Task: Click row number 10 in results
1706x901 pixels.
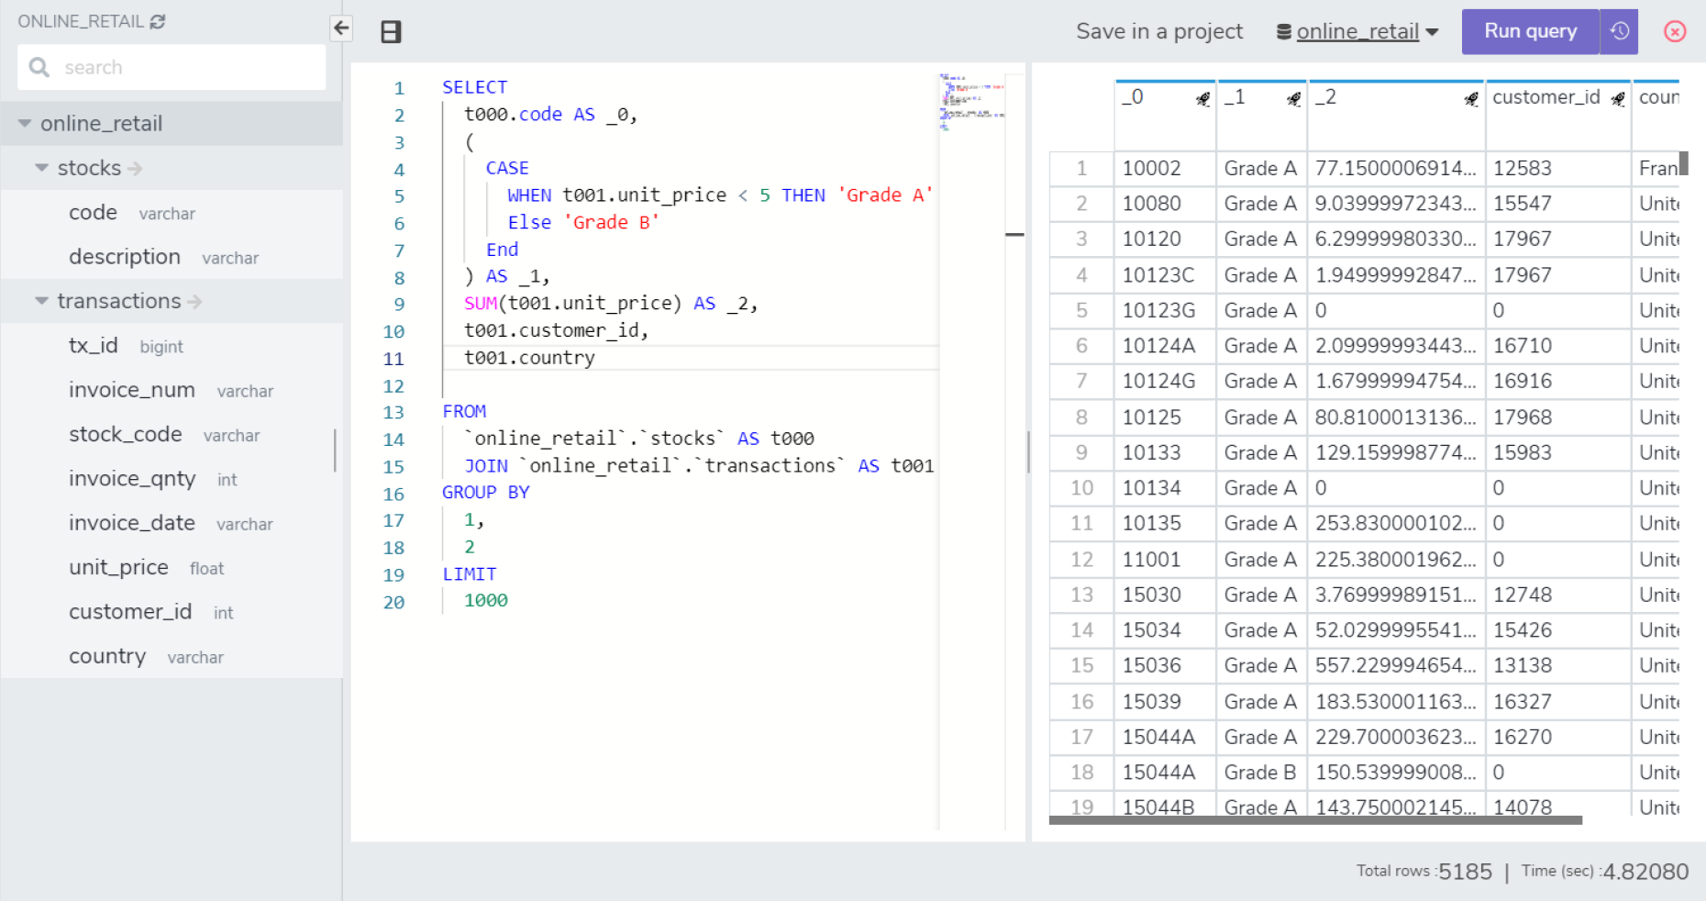Action: (x=1082, y=488)
